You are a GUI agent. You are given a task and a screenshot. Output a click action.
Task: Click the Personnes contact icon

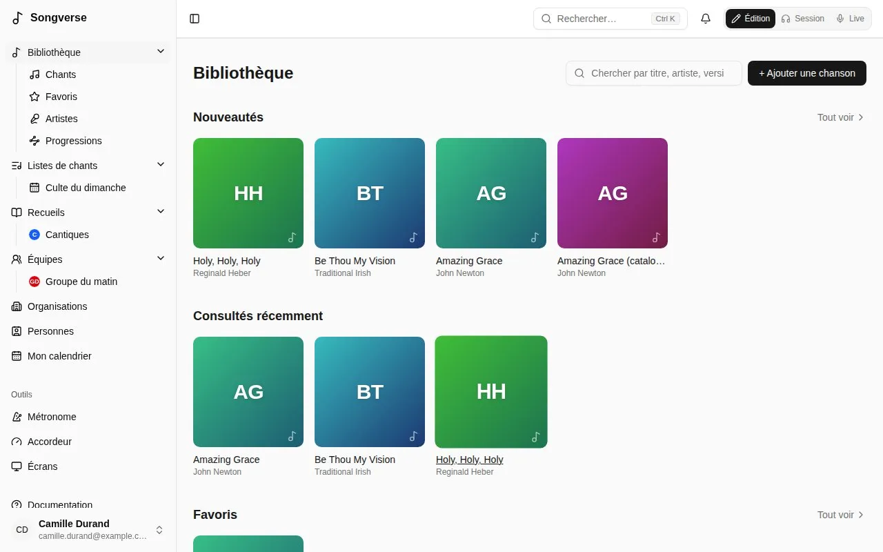point(17,331)
